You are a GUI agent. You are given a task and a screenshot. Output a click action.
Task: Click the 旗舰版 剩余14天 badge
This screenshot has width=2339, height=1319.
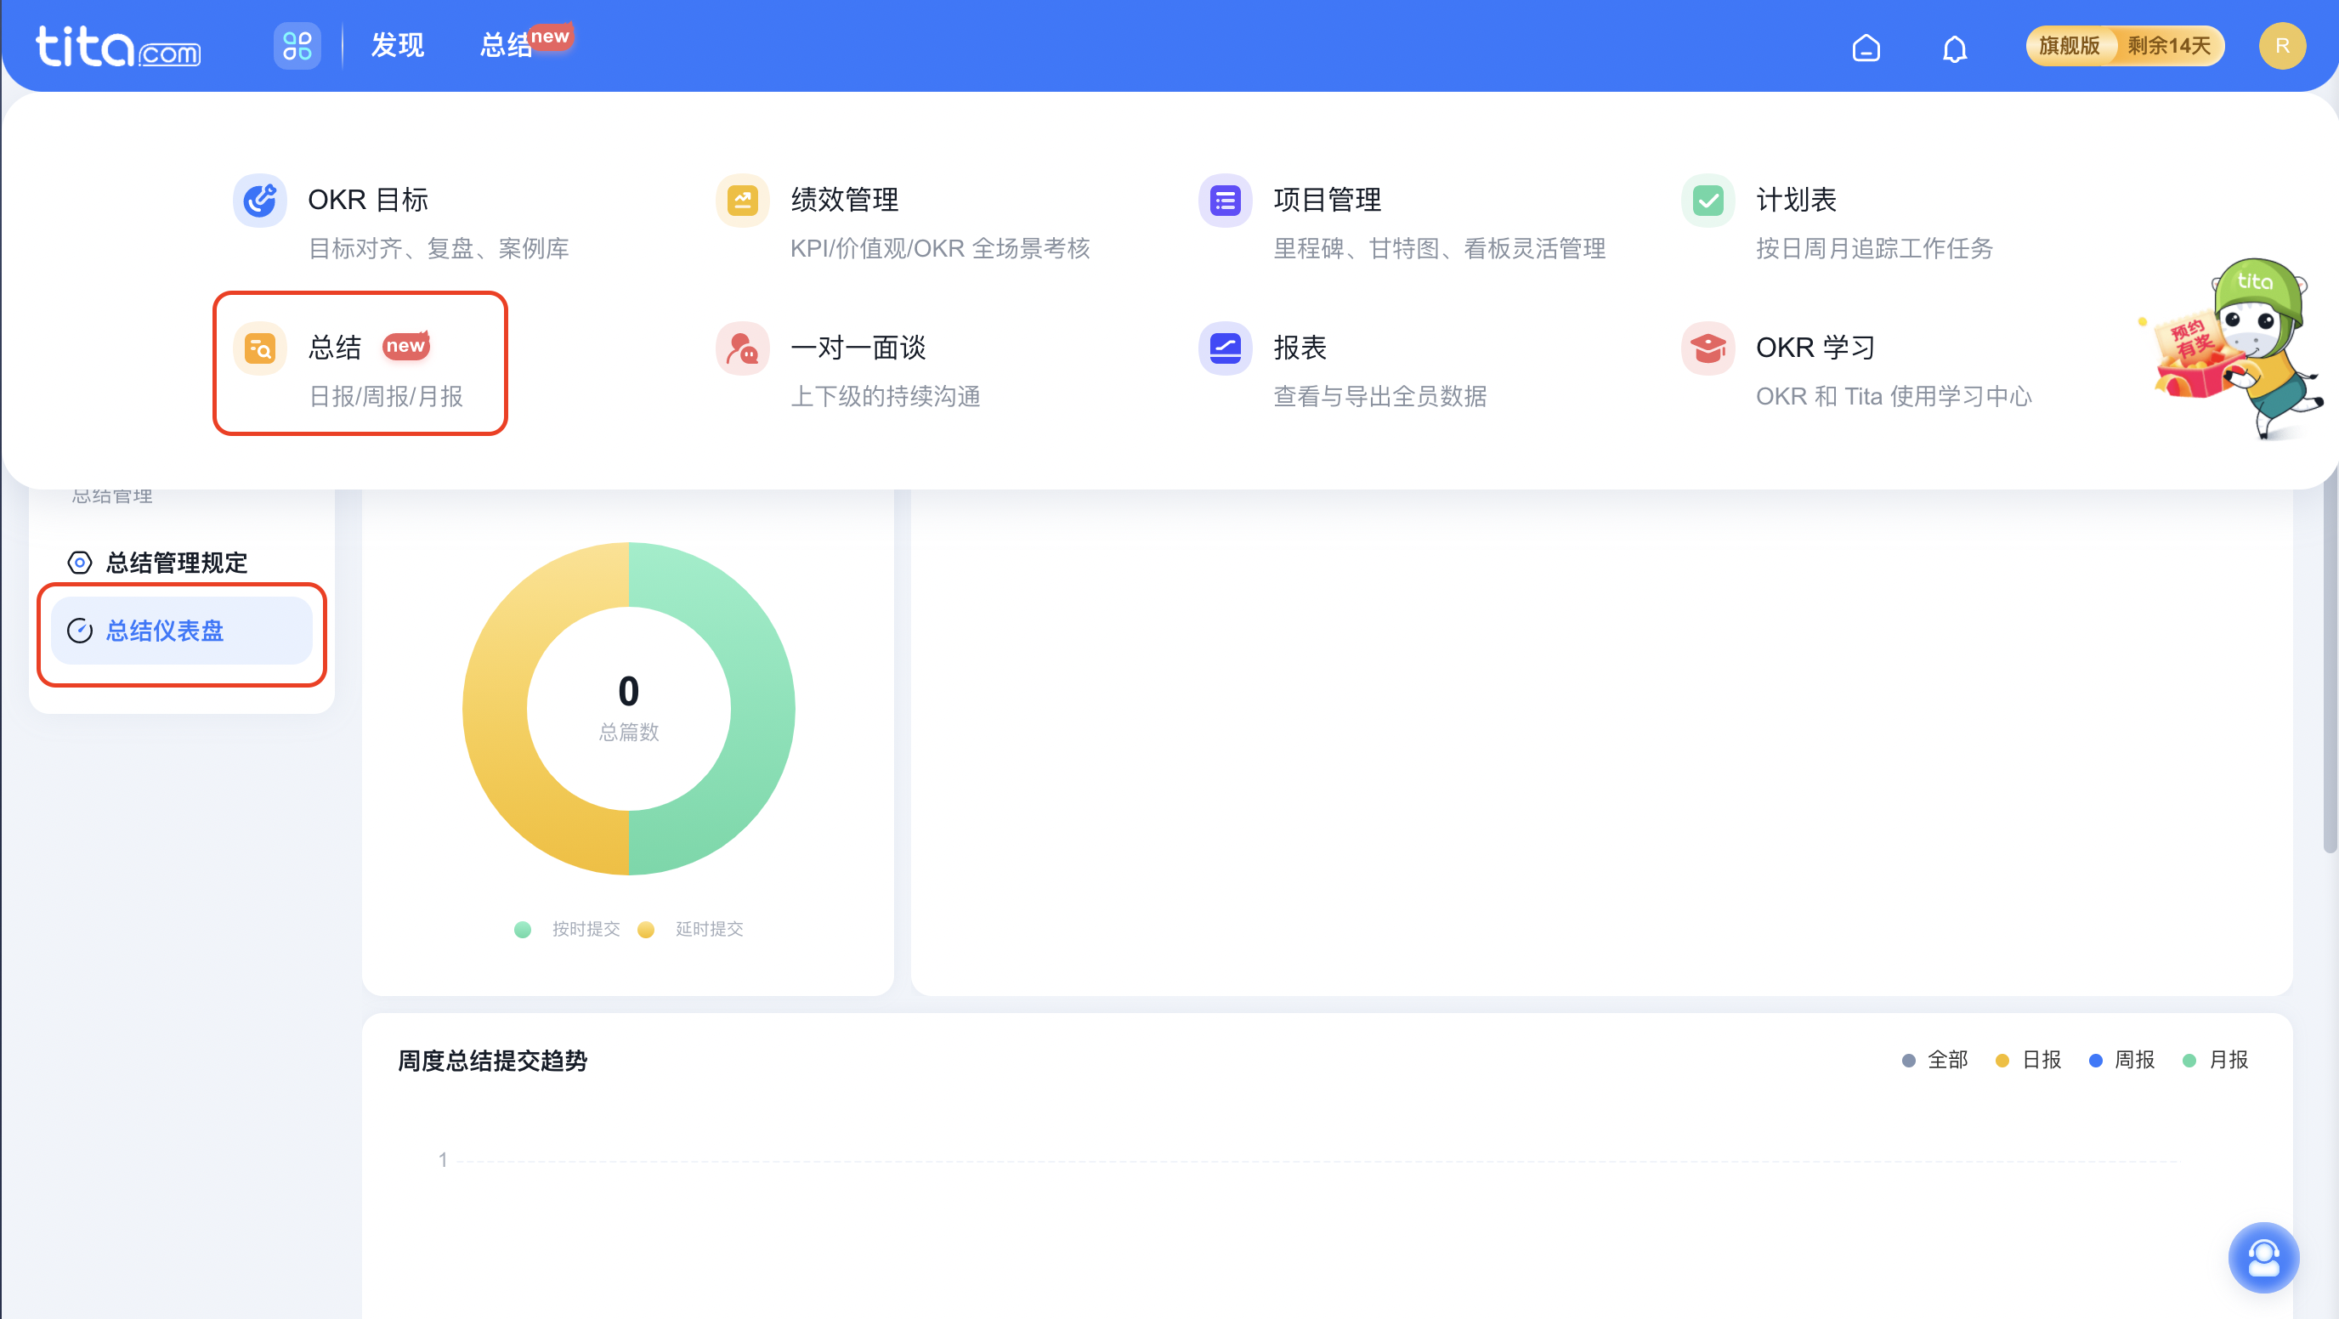click(x=2125, y=45)
